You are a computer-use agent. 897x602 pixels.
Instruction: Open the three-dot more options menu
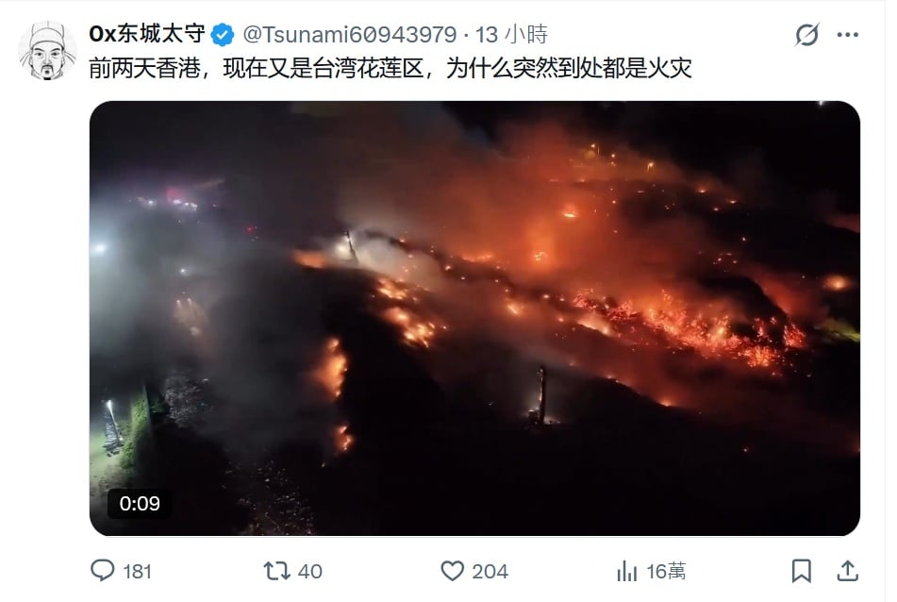click(847, 35)
